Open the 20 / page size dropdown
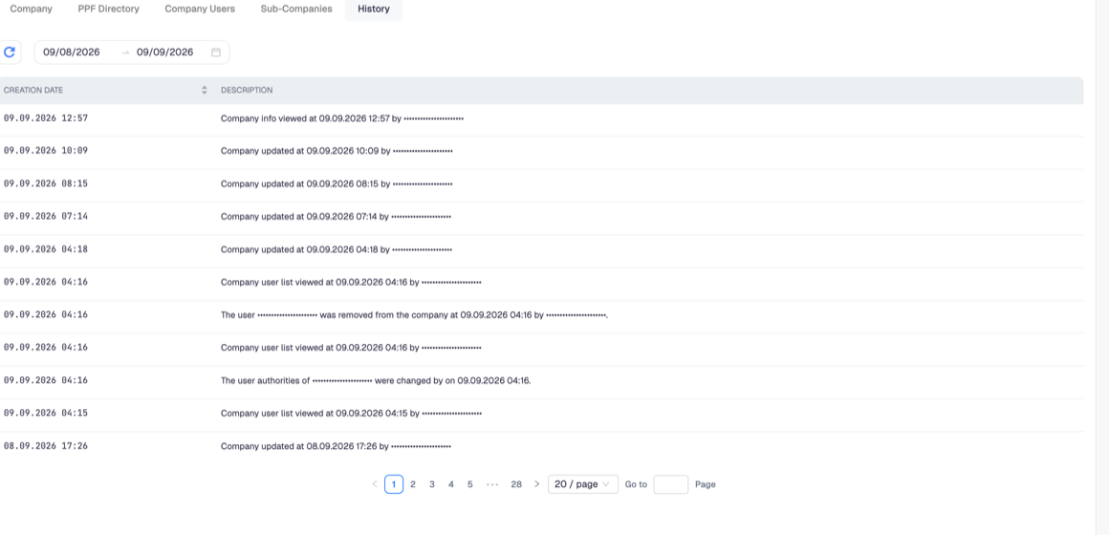The image size is (1109, 535). coord(583,484)
